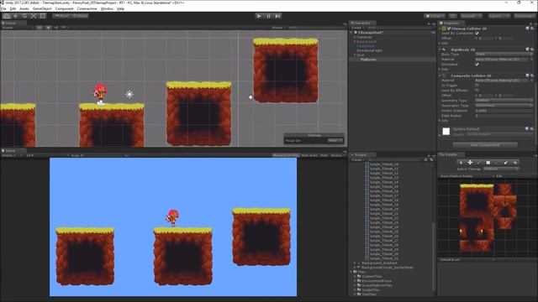Click Edit in the Tile Palette

tap(499, 176)
